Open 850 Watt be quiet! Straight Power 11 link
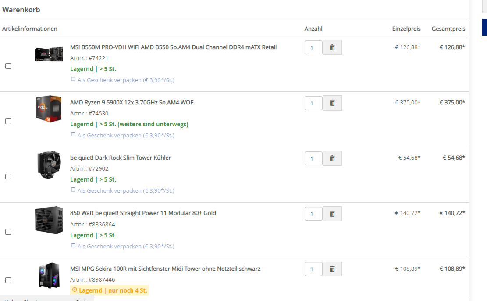 143,213
